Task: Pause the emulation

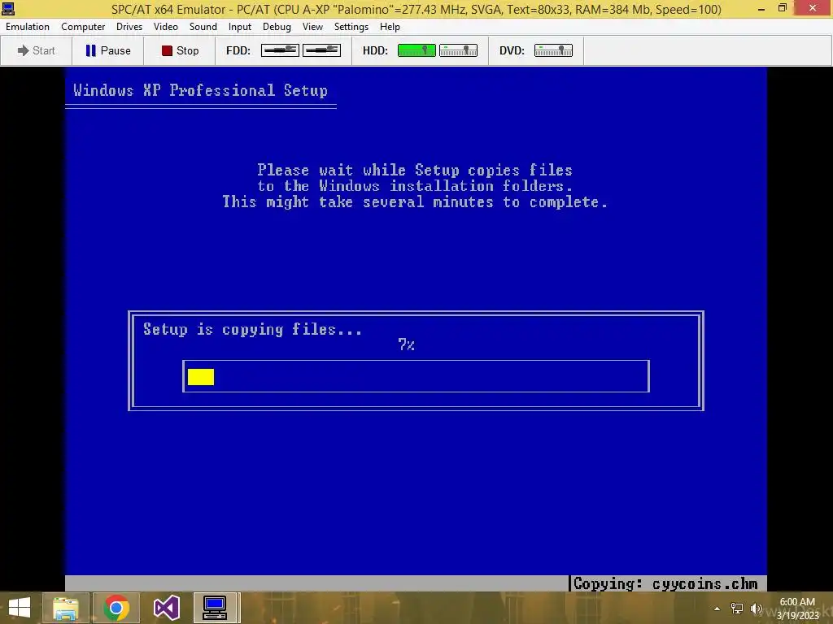Action: 108,50
